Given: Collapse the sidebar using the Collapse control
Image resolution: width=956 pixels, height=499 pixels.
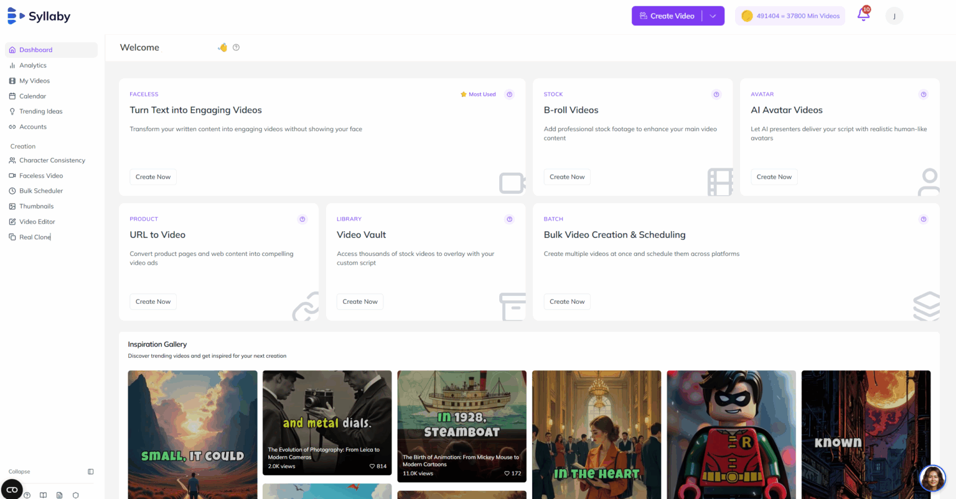Looking at the screenshot, I should [x=20, y=471].
